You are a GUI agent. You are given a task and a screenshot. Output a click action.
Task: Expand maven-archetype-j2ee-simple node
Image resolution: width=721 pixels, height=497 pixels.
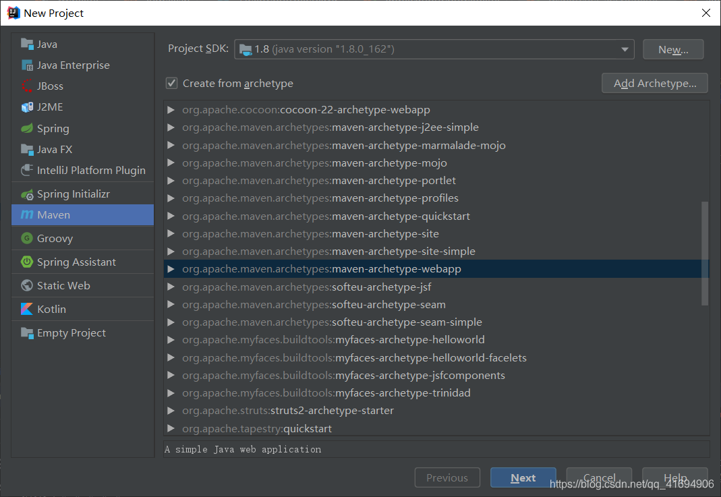[x=171, y=127]
